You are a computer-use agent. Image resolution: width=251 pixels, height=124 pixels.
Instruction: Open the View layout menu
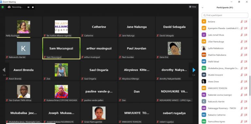point(192,7)
